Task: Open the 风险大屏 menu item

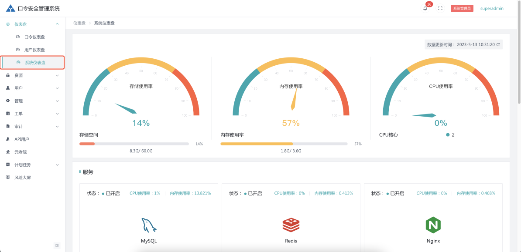Action: (x=23, y=178)
